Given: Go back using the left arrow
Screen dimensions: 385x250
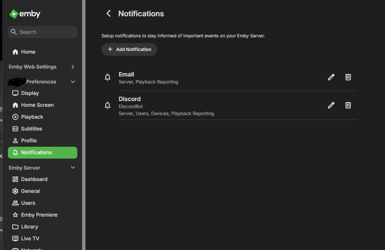Looking at the screenshot, I should tap(108, 14).
